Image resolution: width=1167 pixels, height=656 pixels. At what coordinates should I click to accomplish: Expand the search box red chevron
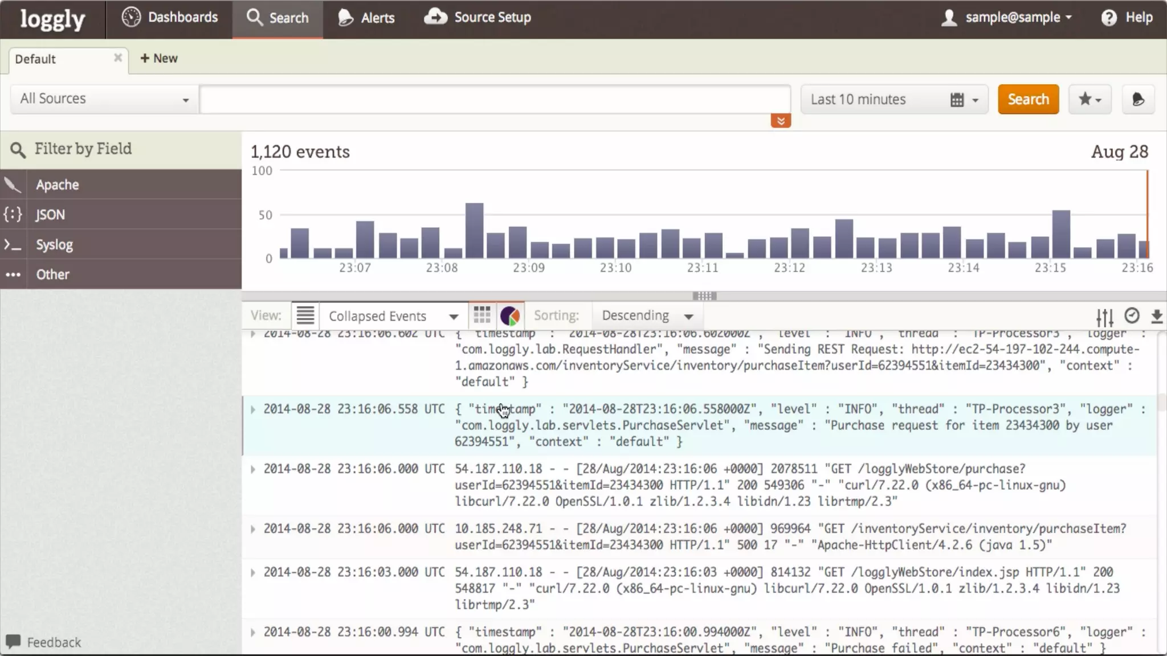click(x=781, y=121)
